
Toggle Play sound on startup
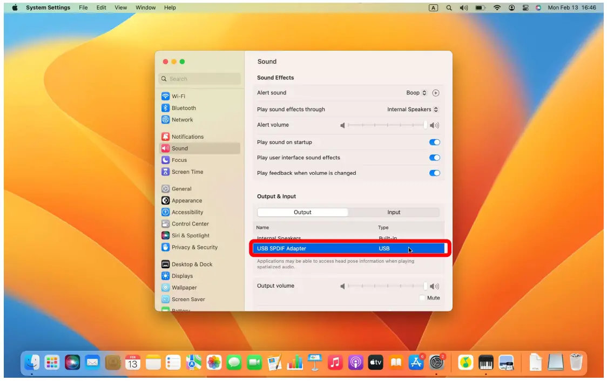[x=434, y=142]
